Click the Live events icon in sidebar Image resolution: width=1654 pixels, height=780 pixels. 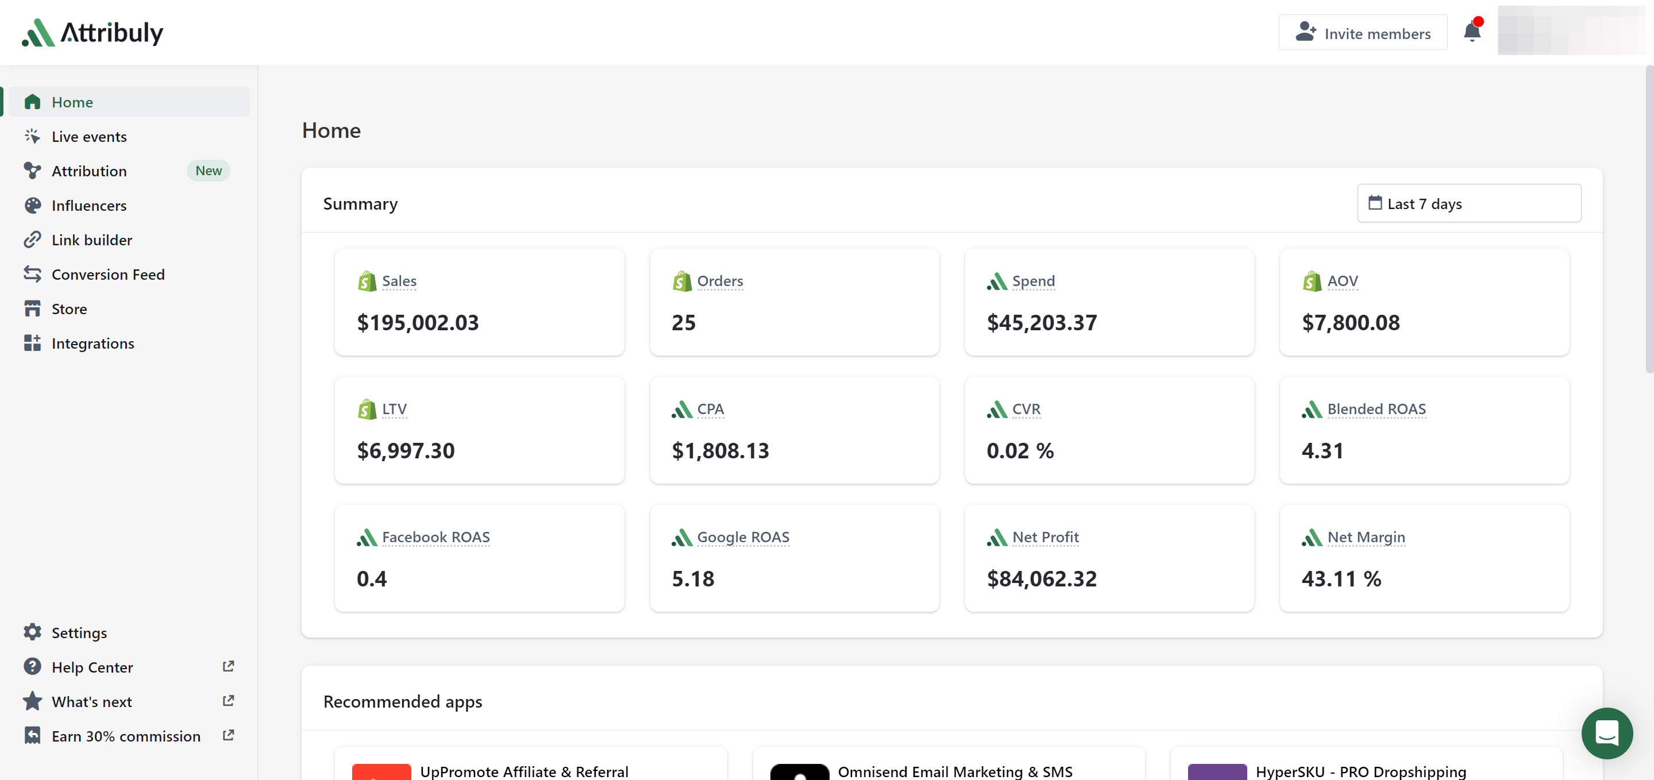tap(33, 136)
